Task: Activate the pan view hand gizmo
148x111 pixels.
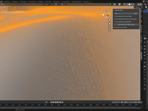Action: pyautogui.click(x=109, y=23)
